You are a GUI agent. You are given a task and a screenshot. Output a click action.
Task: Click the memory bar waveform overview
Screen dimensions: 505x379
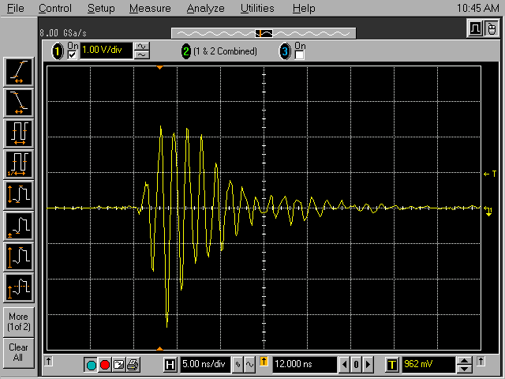click(x=264, y=33)
